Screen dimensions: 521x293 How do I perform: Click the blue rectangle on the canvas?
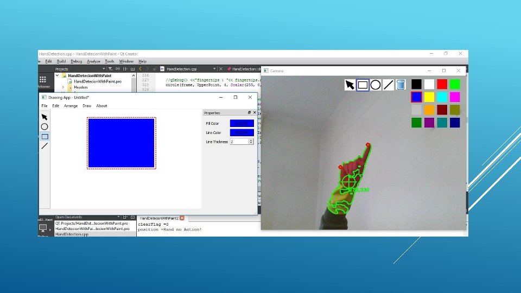(121, 143)
